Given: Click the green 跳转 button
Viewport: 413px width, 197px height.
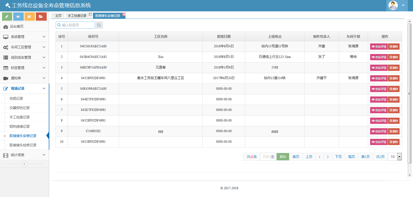Looking at the screenshot, I should (x=283, y=157).
